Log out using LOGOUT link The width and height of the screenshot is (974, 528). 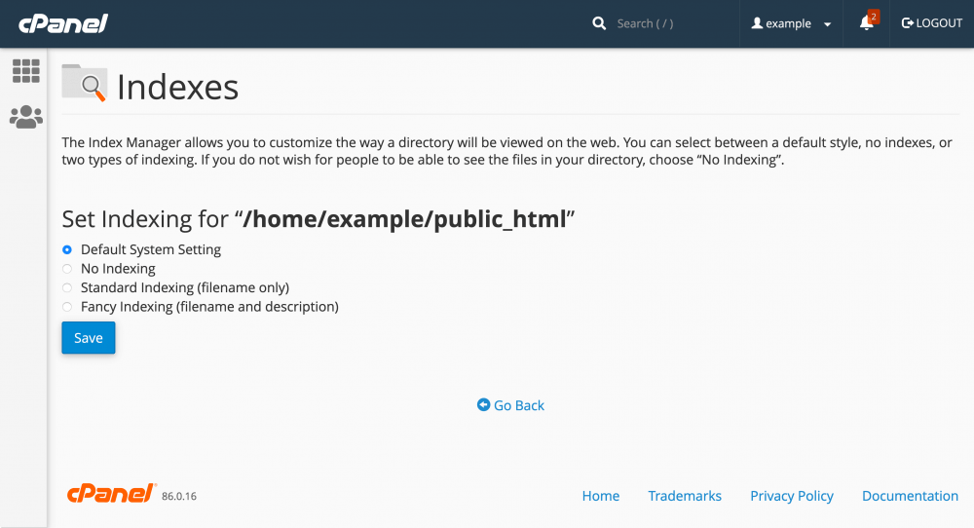(932, 23)
